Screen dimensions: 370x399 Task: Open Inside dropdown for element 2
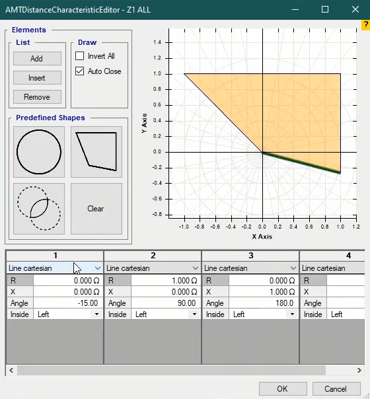click(x=194, y=314)
